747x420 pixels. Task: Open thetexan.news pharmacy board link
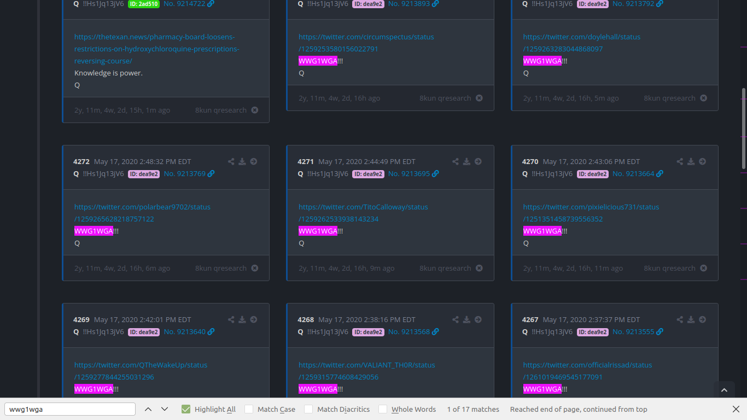click(157, 49)
